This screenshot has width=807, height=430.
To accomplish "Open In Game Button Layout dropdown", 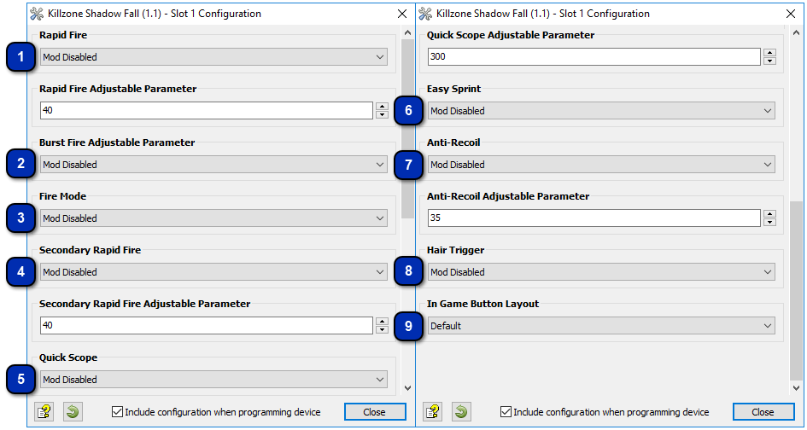I will [x=601, y=326].
